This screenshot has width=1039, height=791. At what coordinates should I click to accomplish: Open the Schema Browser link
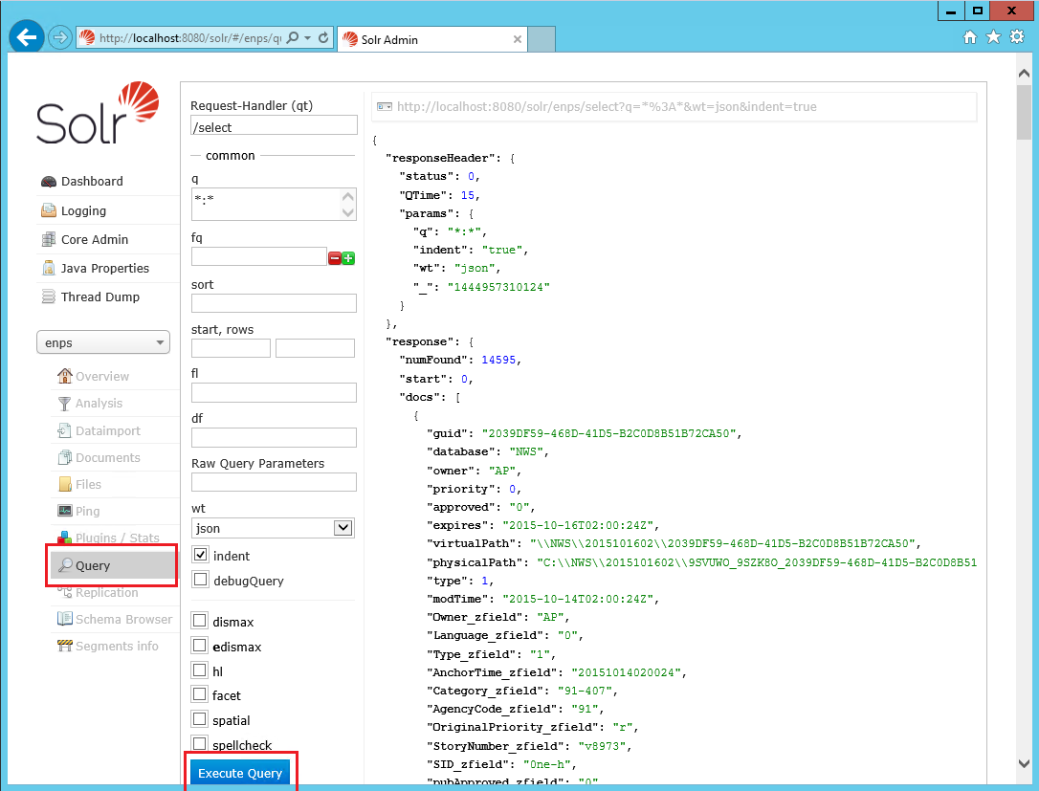click(x=124, y=619)
